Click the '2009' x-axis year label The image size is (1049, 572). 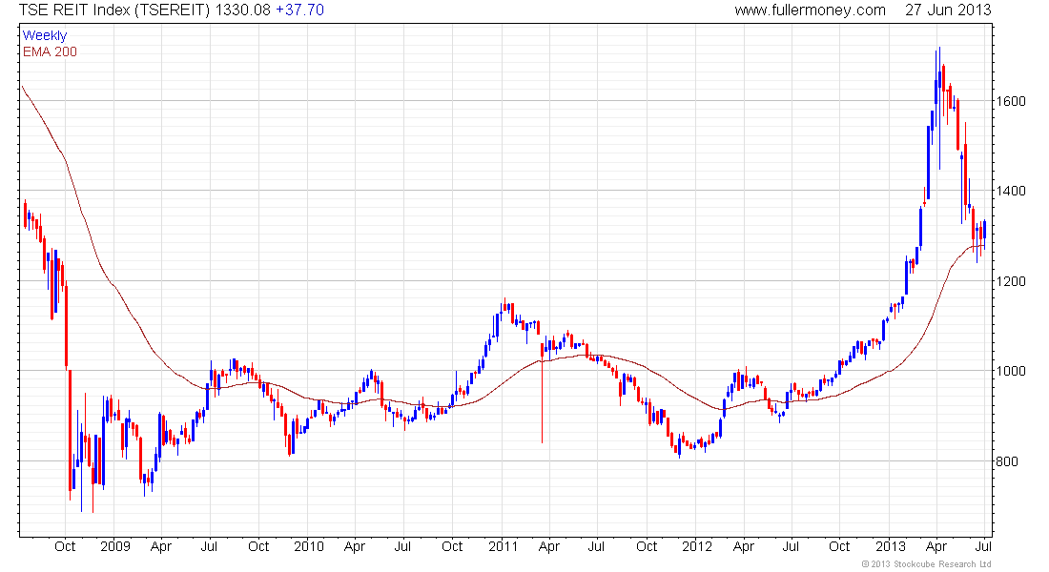[115, 546]
